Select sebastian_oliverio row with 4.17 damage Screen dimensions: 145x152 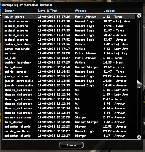[69, 136]
